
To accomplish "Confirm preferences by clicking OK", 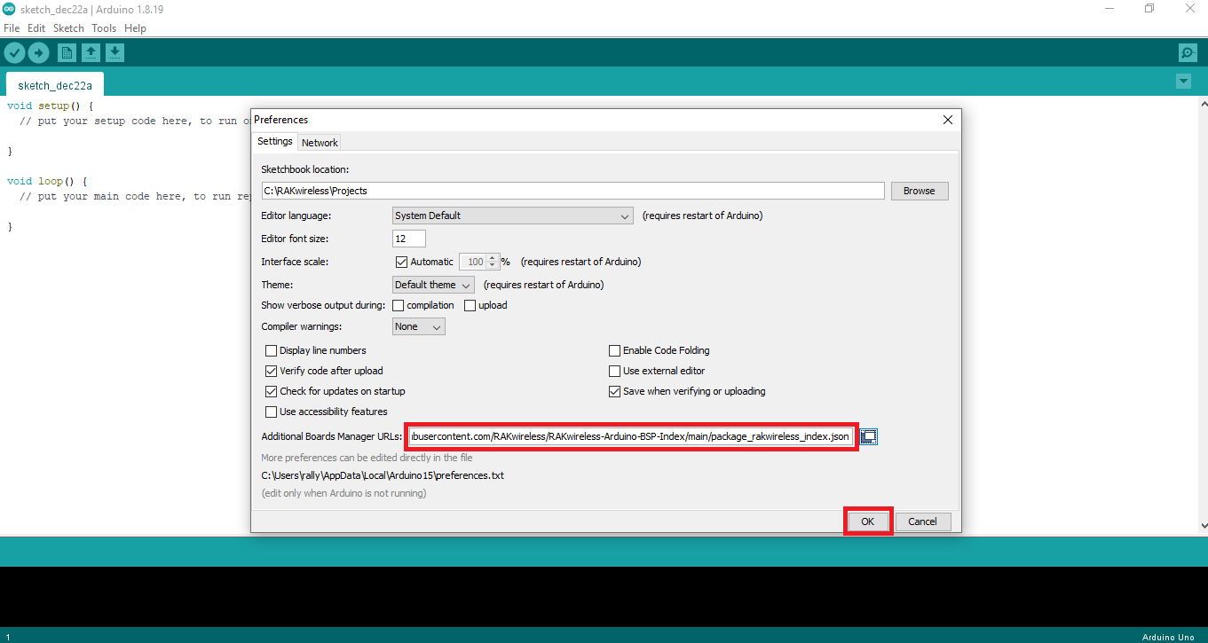I will [867, 521].
